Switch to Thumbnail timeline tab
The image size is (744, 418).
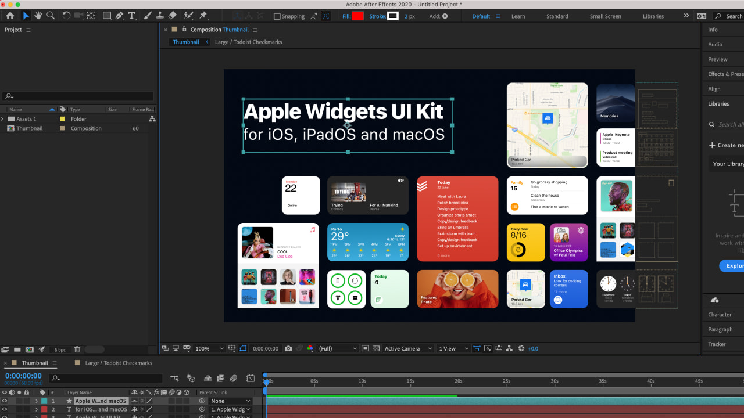click(x=35, y=363)
